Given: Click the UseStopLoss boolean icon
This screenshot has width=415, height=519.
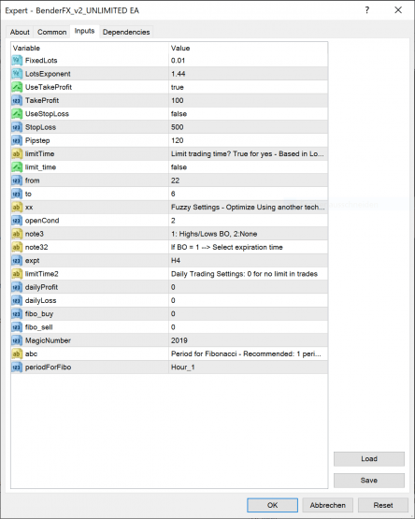Looking at the screenshot, I should coord(17,113).
